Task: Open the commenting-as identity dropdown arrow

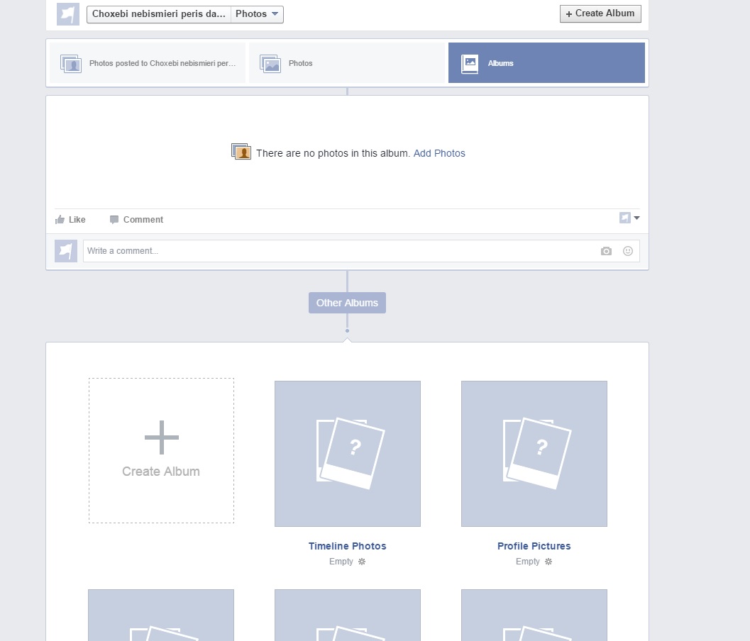Action: pos(636,218)
